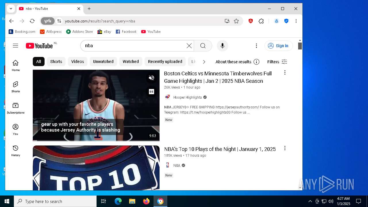This screenshot has height=207, width=368.
Task: Start voice search with microphone
Action: [222, 46]
